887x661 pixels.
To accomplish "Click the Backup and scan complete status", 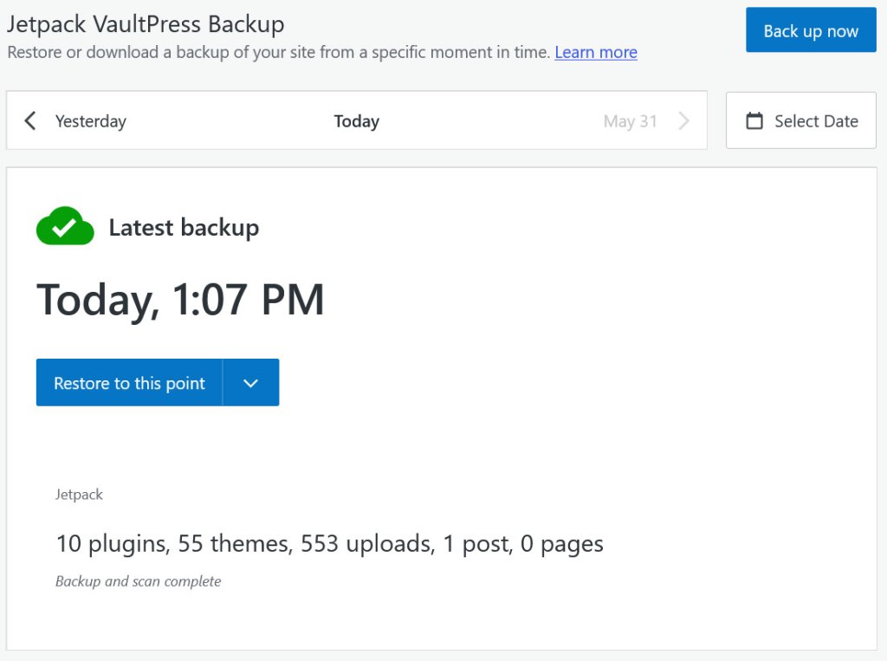I will click(138, 581).
